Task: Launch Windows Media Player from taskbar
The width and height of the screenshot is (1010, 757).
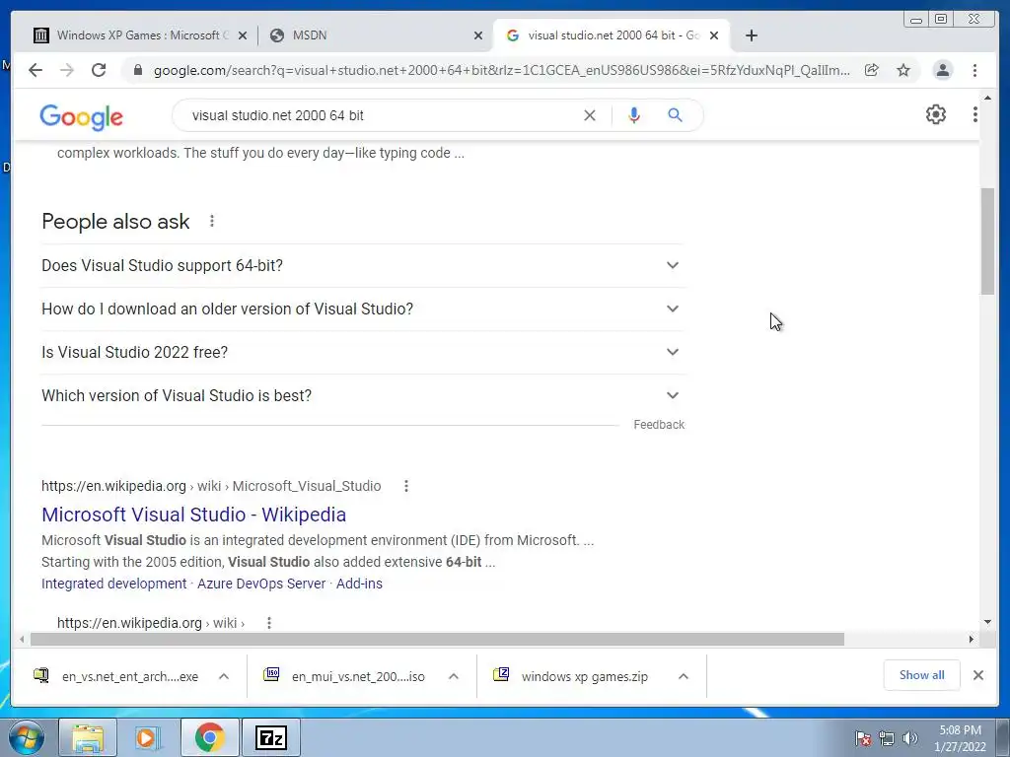Action: 148,737
